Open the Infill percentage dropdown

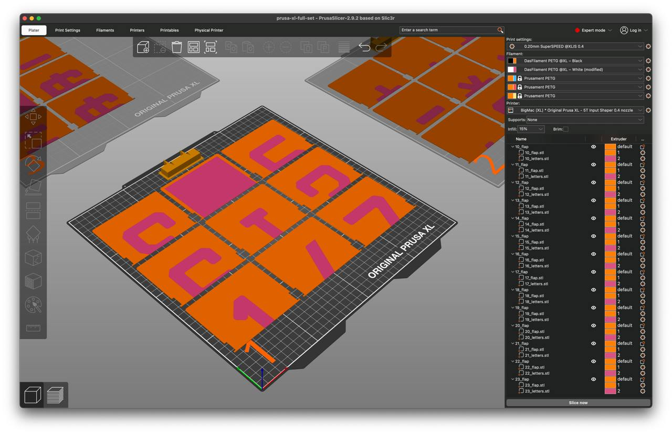tap(531, 129)
